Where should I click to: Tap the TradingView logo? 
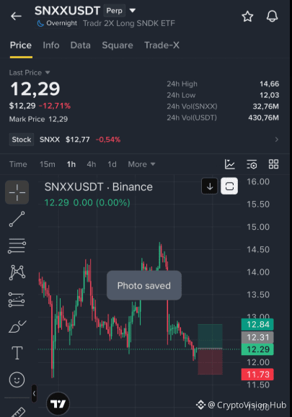(58, 404)
